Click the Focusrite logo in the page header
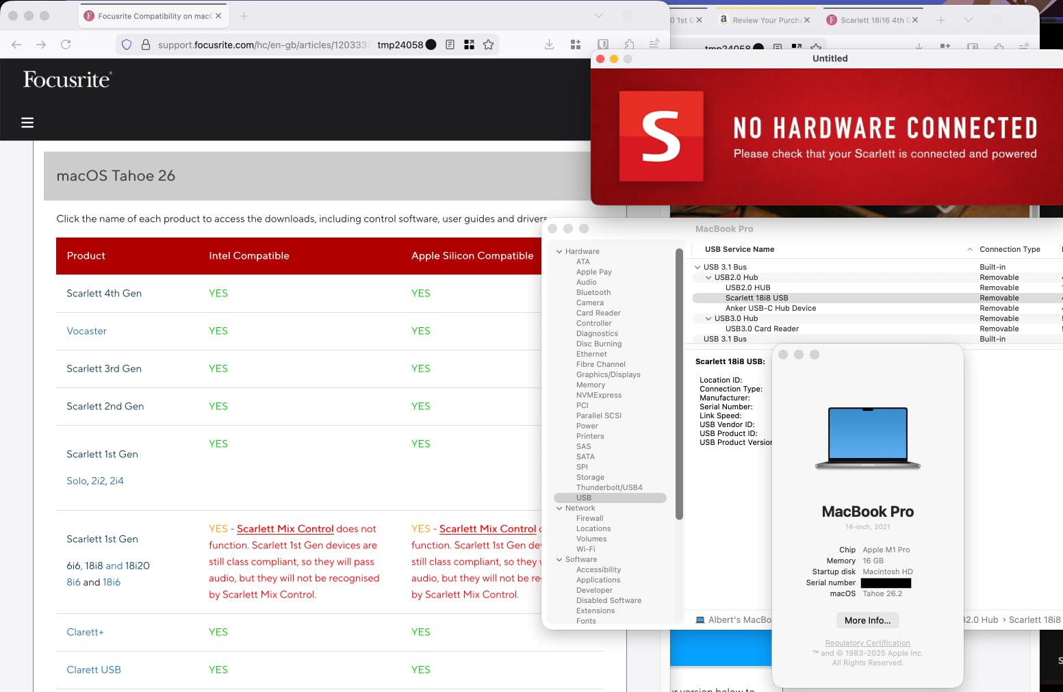This screenshot has height=692, width=1063. coord(67,80)
